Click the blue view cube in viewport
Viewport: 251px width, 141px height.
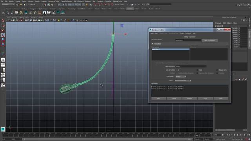click(122, 25)
